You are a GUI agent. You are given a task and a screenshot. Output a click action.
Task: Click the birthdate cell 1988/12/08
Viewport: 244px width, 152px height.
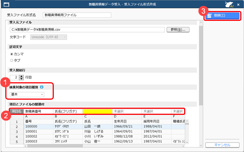[x=127, y=136]
